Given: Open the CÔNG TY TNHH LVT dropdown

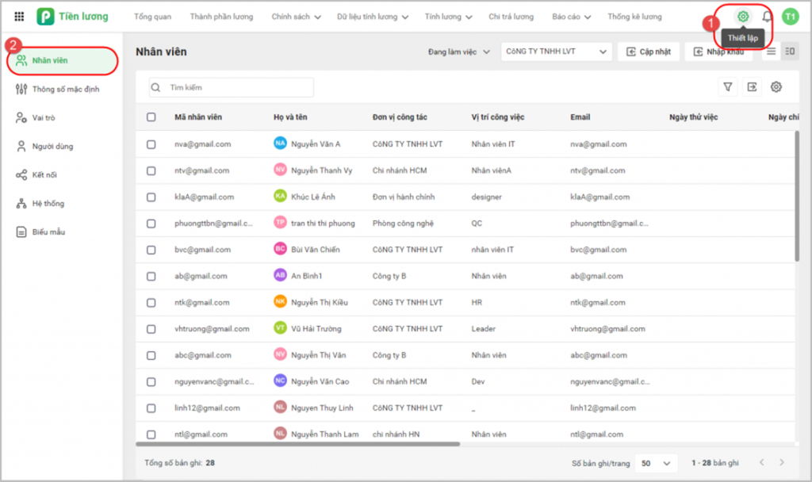Looking at the screenshot, I should coord(557,52).
